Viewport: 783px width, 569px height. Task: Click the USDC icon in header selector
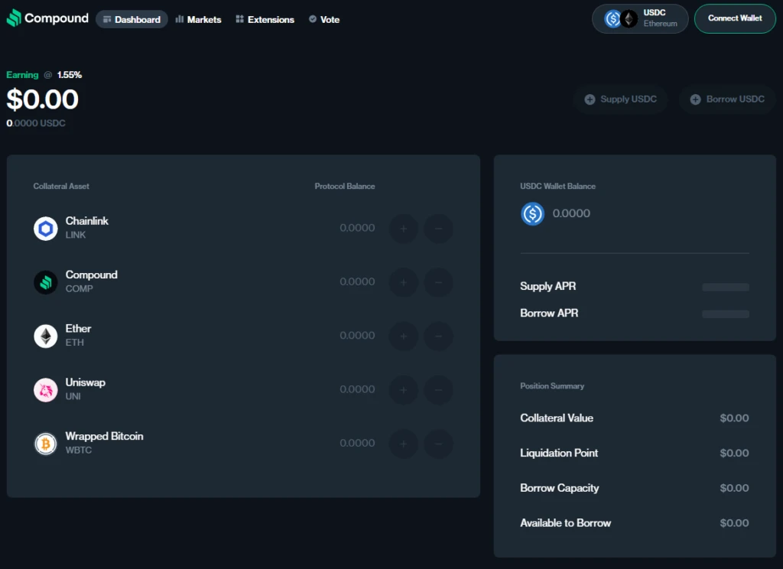[x=612, y=19]
